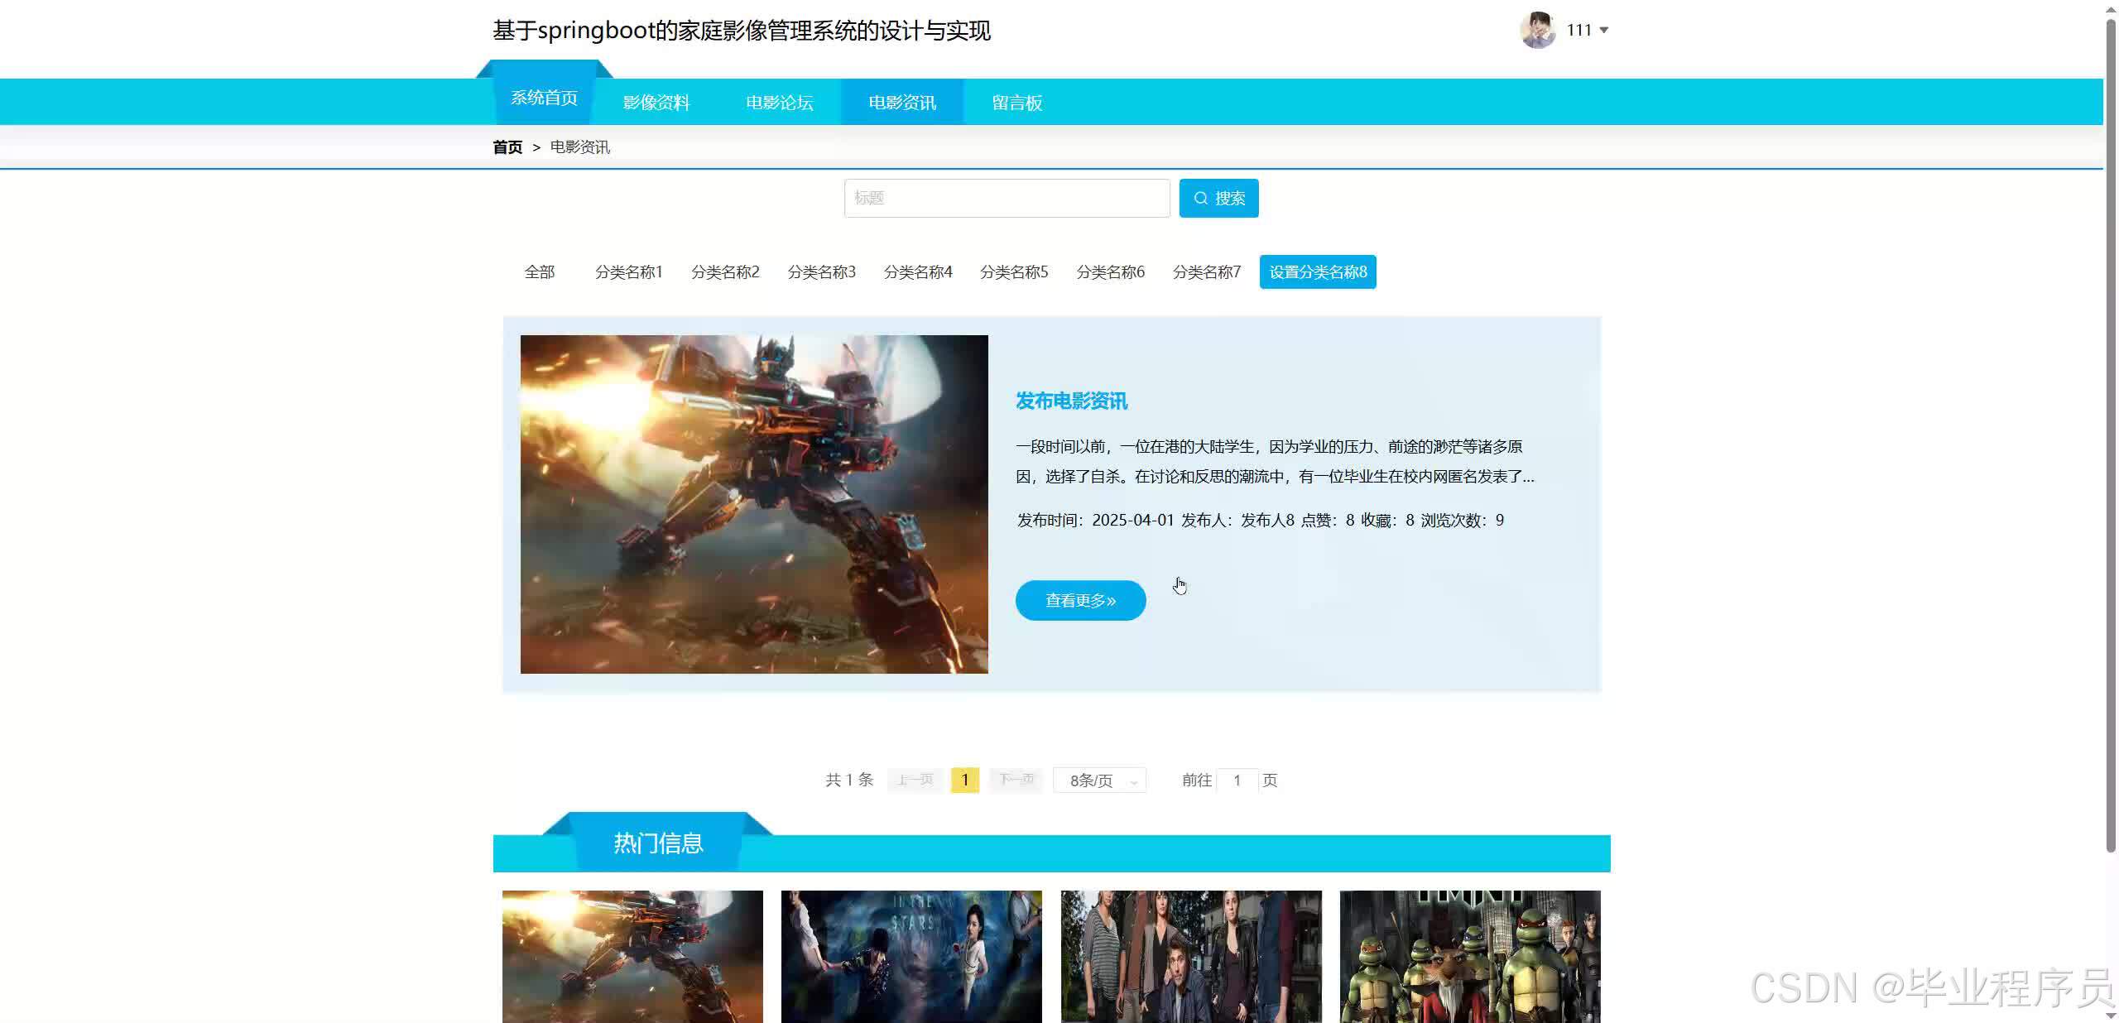Screen dimensions: 2119x1023
Task: Open the 发布电影资讯 article link
Action: coord(1072,401)
